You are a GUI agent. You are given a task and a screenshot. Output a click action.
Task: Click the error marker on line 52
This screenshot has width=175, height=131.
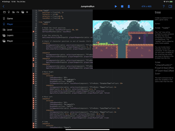click(33, 108)
